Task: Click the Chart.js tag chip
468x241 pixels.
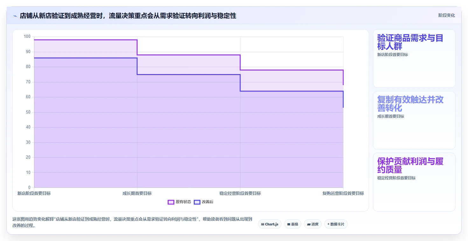Action: pyautogui.click(x=270, y=224)
